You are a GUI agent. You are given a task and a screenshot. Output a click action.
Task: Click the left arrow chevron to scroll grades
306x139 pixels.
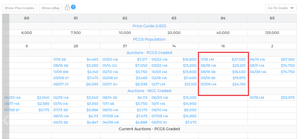(x=5, y=121)
